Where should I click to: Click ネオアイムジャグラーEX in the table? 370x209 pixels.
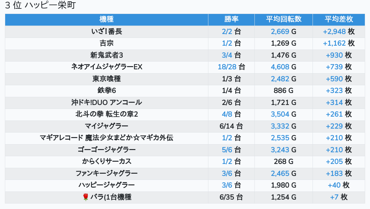click(x=106, y=67)
